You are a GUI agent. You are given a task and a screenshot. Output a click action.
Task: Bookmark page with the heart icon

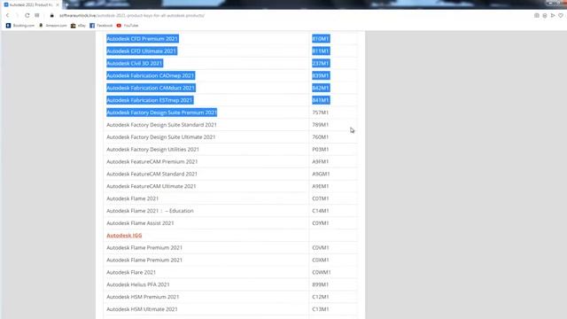(561, 16)
